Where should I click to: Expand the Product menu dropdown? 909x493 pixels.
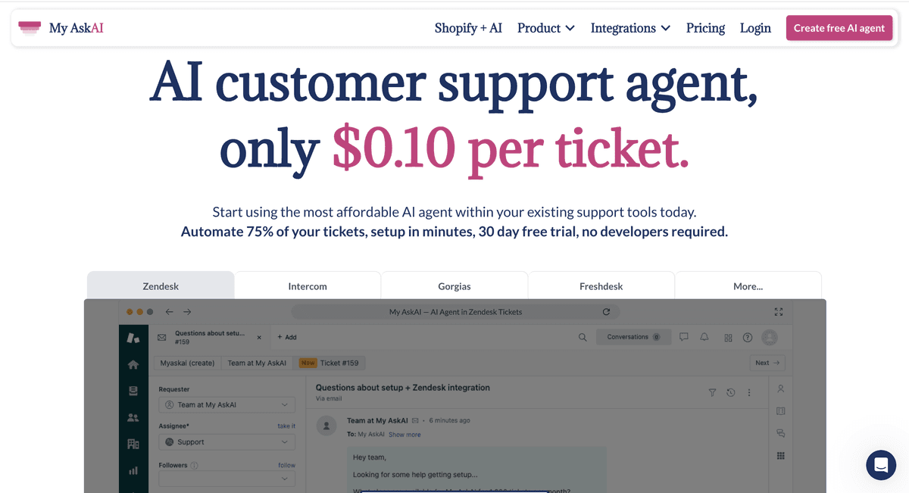(x=545, y=28)
